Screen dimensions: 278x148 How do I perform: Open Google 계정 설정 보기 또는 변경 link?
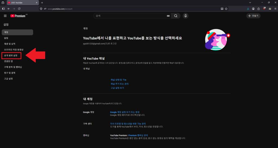point(125,112)
